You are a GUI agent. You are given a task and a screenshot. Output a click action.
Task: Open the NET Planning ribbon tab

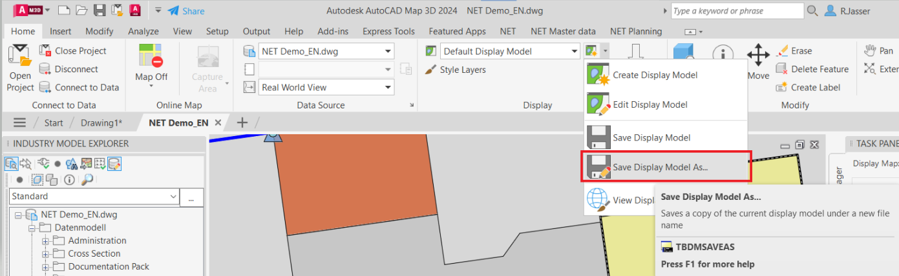636,31
